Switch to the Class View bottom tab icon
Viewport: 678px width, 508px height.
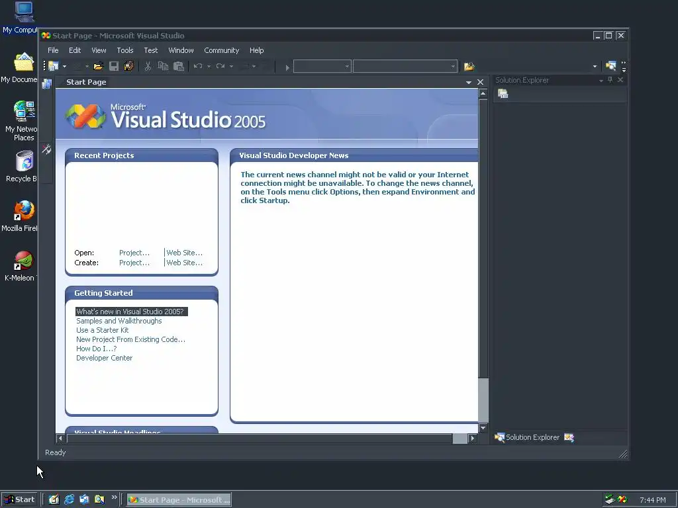tap(569, 438)
